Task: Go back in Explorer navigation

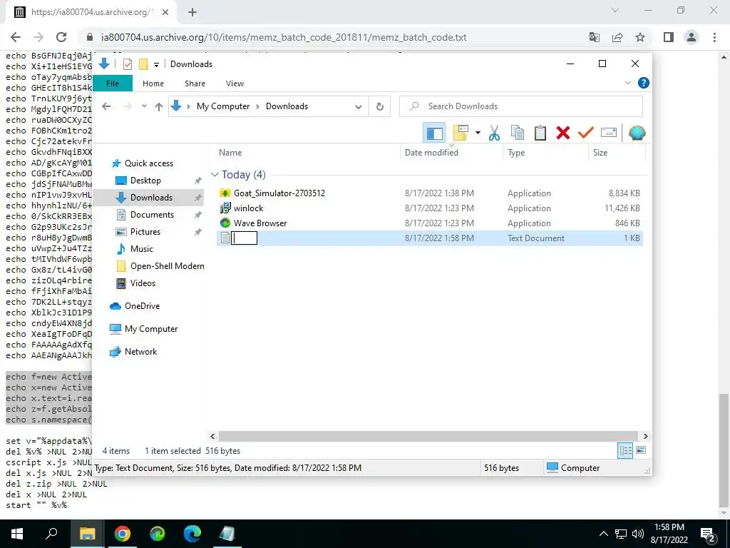Action: coord(106,107)
